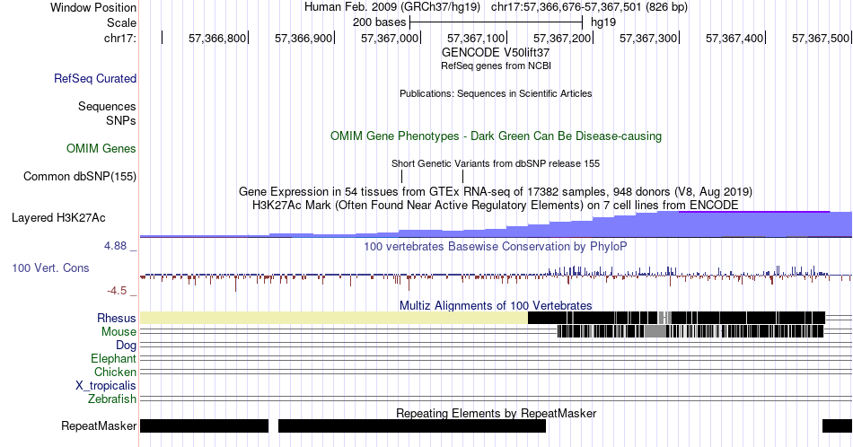This screenshot has width=853, height=447.
Task: Click the first RepeatMasker block on the left
Action: click(x=204, y=425)
